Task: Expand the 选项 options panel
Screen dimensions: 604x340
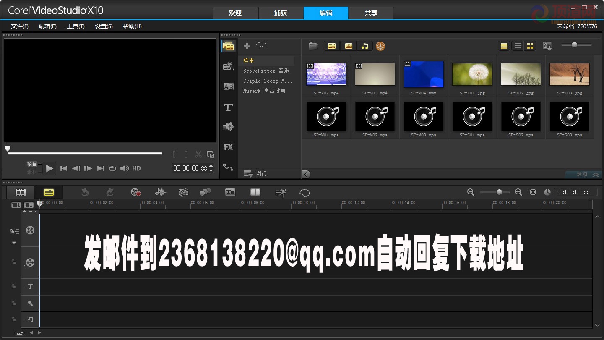Action: coord(584,174)
